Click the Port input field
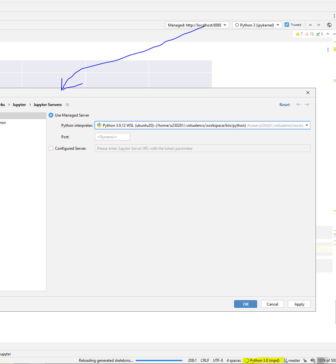336x364 pixels. tap(112, 137)
